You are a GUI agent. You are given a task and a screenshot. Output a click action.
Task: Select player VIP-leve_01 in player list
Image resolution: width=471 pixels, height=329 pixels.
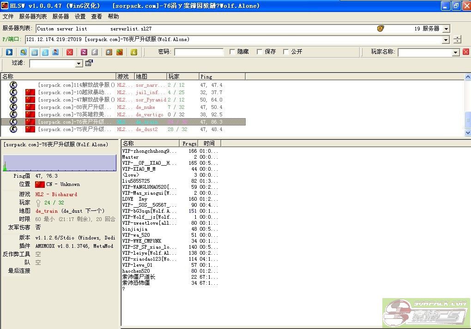(x=137, y=265)
